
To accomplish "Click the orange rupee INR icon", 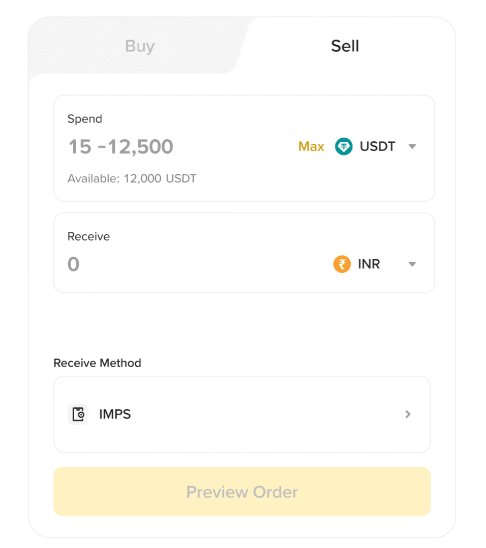I will (342, 264).
